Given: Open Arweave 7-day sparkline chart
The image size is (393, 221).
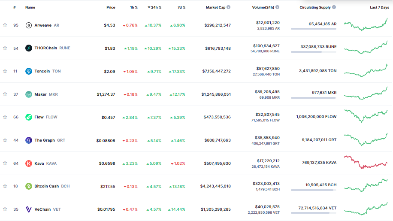Looking at the screenshot, I should (366, 24).
